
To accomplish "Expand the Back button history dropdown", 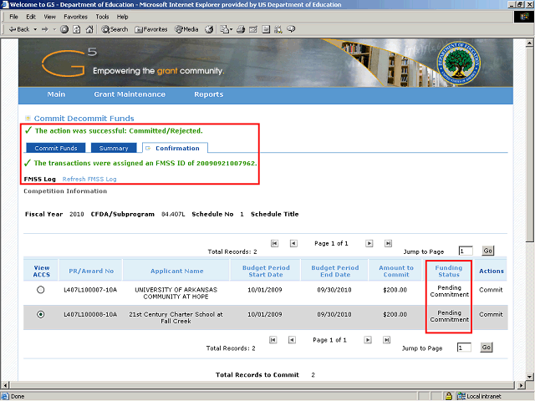I will click(x=36, y=29).
